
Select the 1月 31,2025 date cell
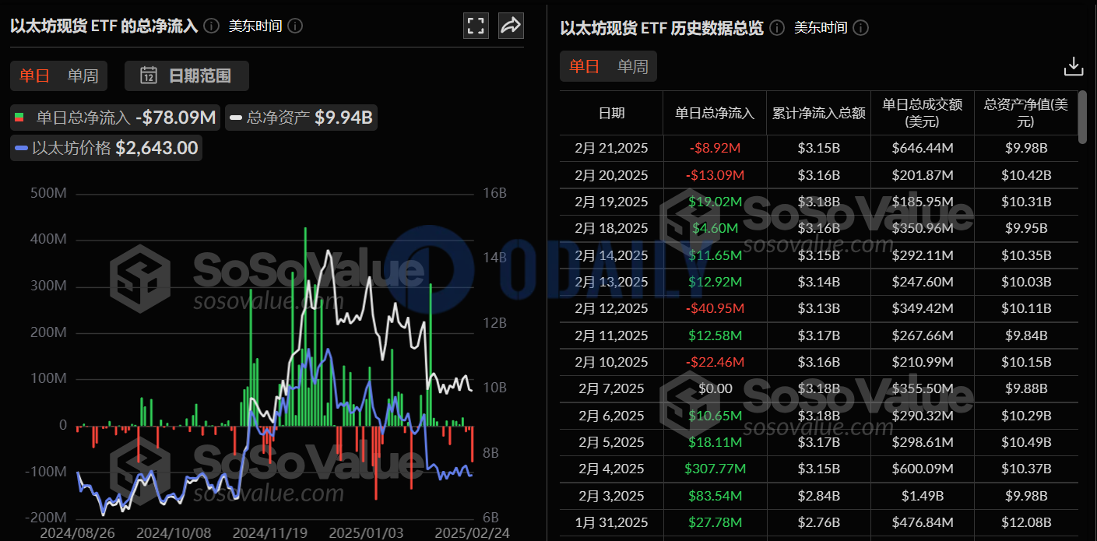611,522
